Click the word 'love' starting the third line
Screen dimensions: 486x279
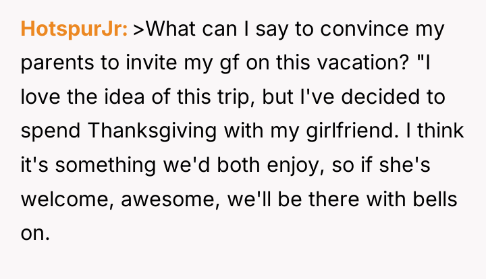(40, 96)
